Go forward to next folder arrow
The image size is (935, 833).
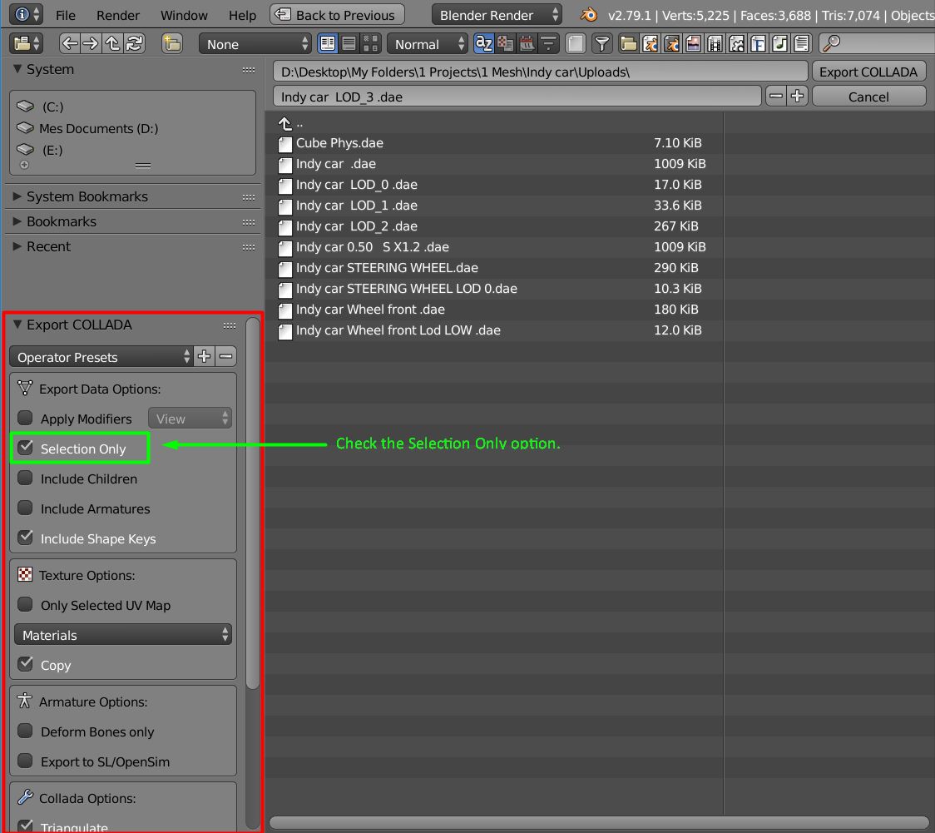[x=91, y=43]
